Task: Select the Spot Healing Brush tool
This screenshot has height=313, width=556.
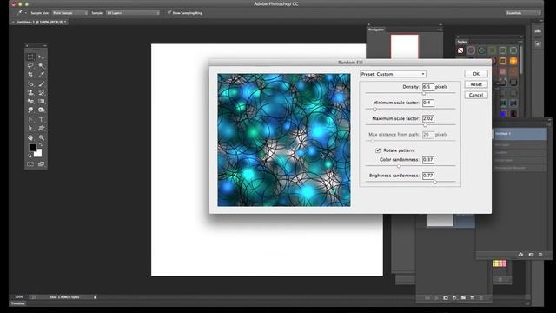Action: tap(30, 83)
